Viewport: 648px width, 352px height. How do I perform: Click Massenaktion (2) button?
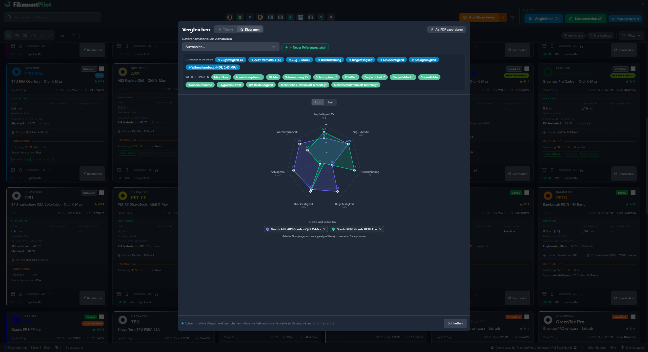(585, 19)
